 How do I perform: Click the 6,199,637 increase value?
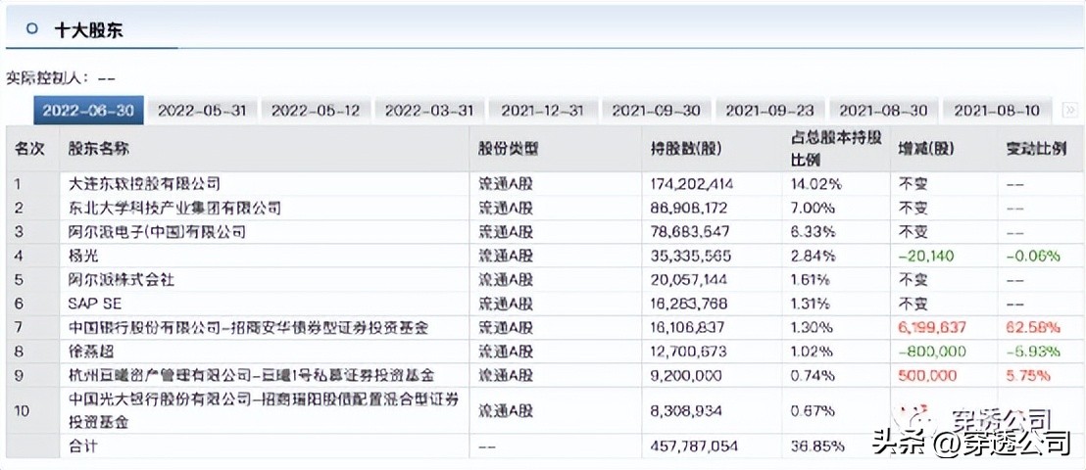[932, 327]
